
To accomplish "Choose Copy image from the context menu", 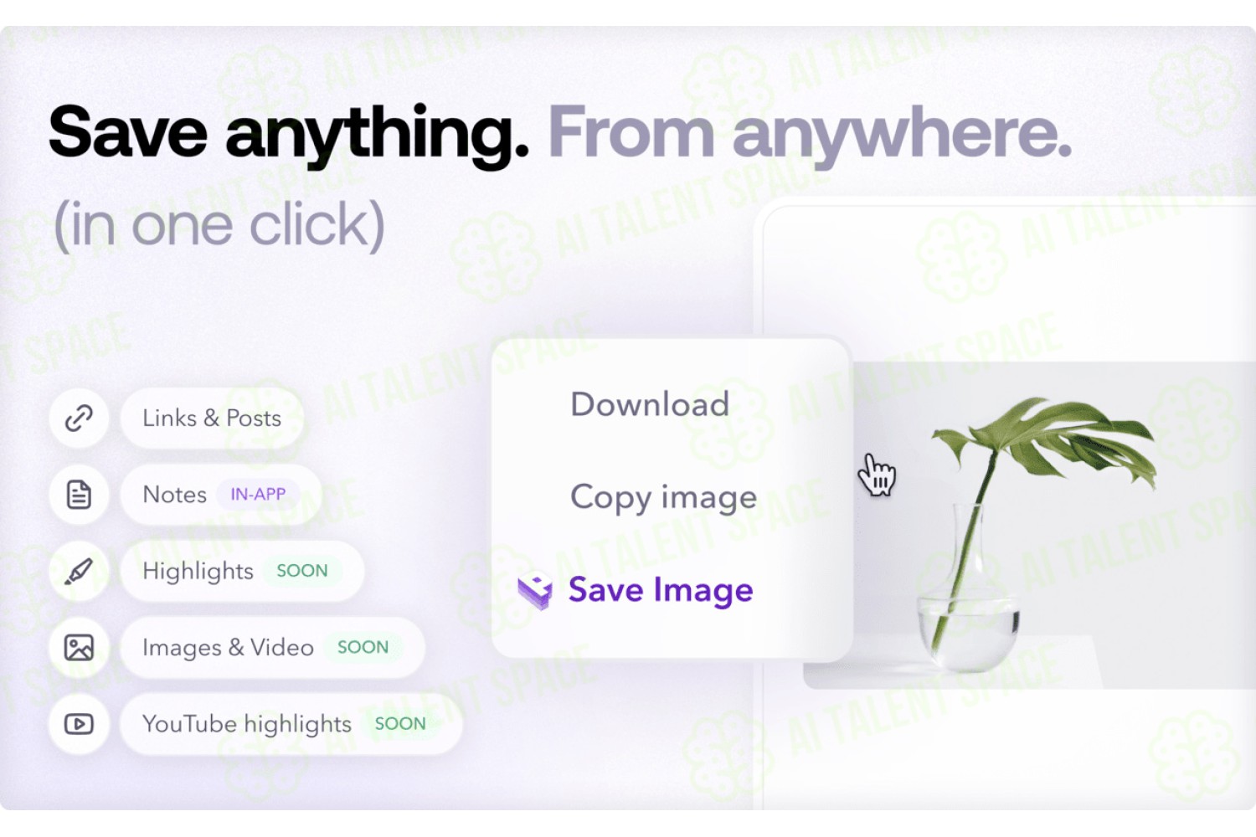I will coord(663,497).
